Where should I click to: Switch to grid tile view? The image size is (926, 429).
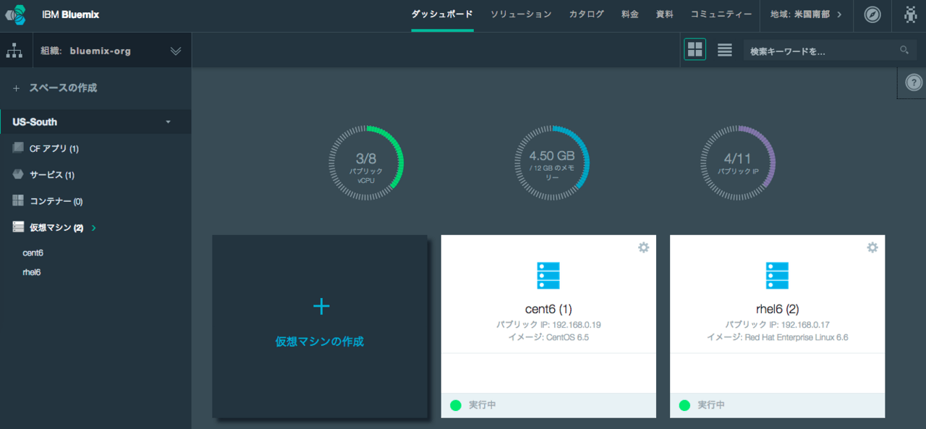[694, 49]
